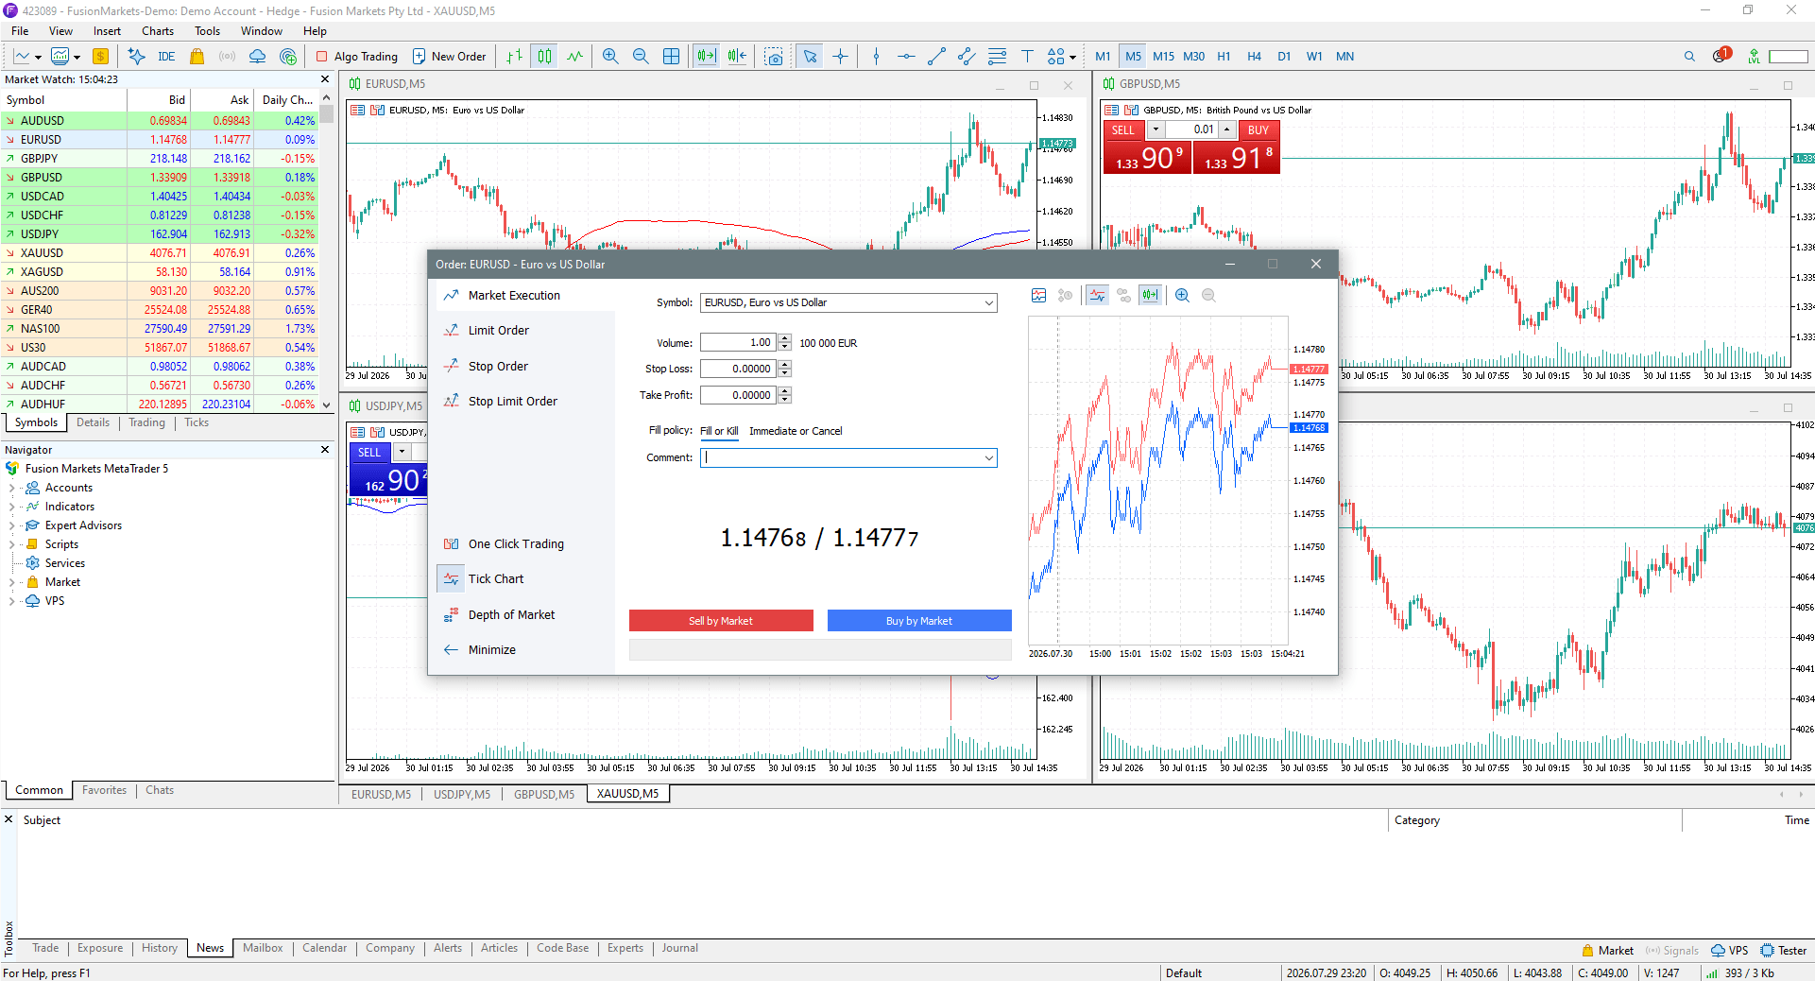The image size is (1815, 981).
Task: Select the horizontal line drawing tool
Action: (x=906, y=57)
